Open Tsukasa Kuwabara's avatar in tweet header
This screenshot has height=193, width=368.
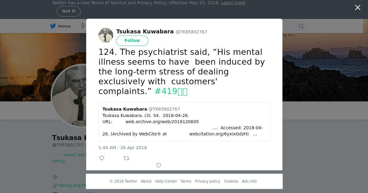pyautogui.click(x=106, y=35)
